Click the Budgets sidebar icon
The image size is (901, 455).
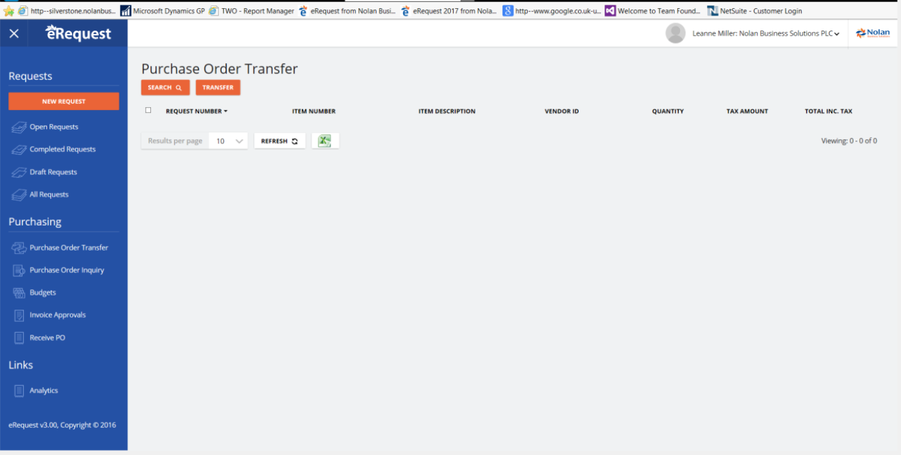click(18, 293)
